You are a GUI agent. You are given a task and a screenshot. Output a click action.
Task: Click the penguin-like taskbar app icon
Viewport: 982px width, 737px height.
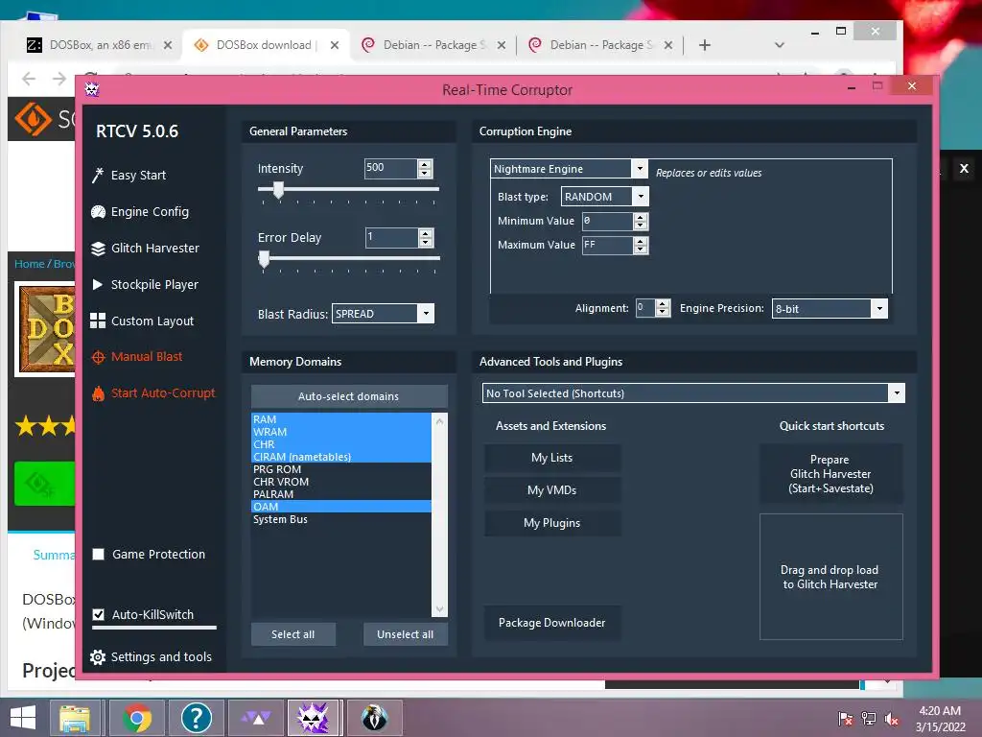click(374, 718)
